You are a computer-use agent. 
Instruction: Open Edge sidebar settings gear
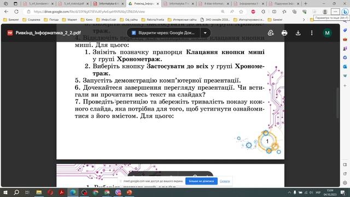click(x=345, y=183)
